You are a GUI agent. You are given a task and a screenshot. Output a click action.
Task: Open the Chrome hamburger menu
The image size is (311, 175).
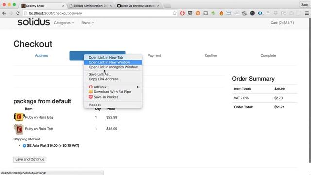point(307,13)
